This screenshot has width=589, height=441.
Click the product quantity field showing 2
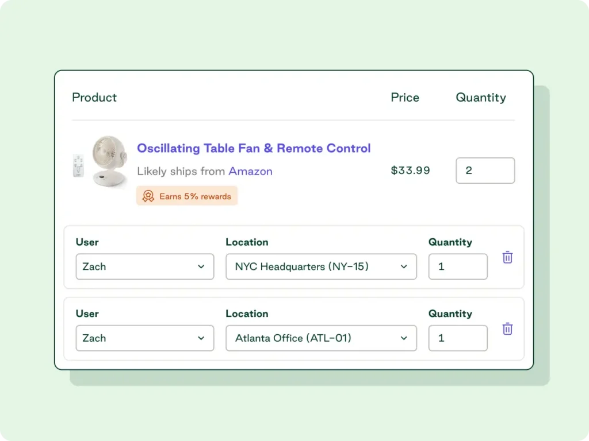click(485, 171)
